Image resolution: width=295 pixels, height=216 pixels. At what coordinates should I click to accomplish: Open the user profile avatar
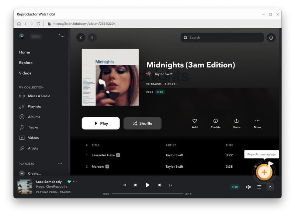click(x=22, y=36)
